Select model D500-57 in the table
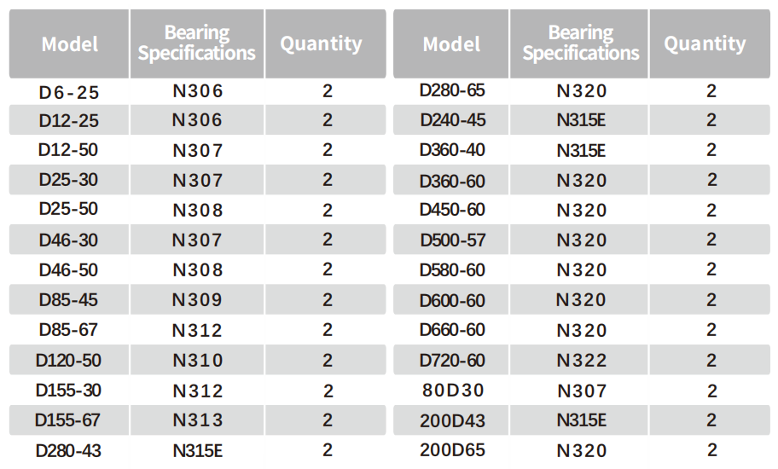This screenshot has width=778, height=469. coord(452,240)
